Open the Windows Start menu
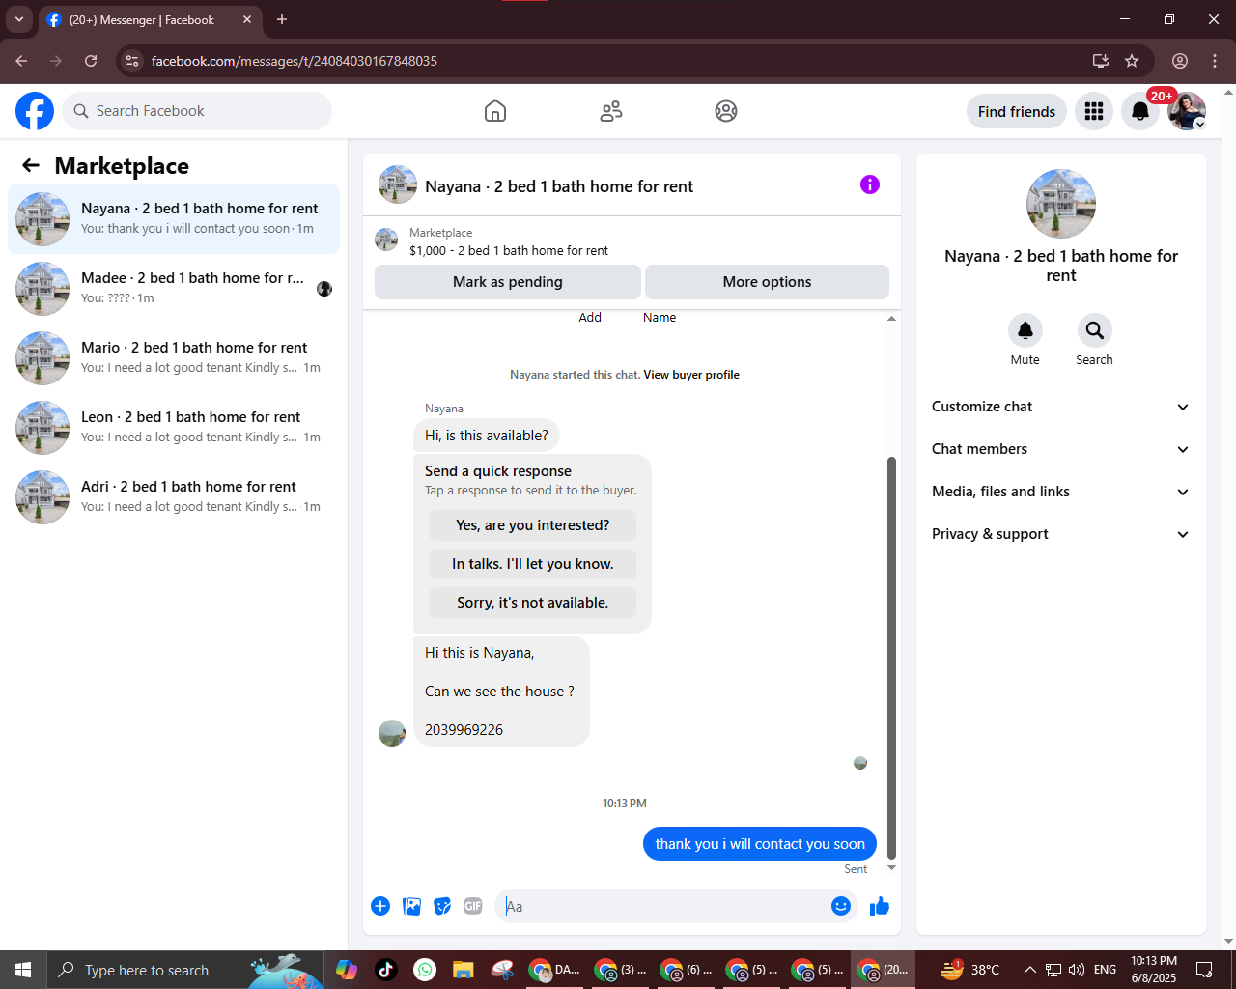 (23, 970)
